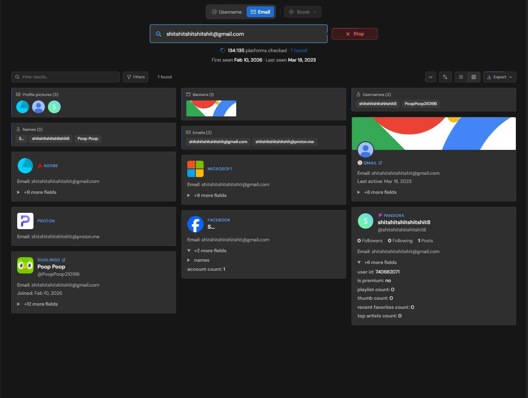Stop the running search
The height and width of the screenshot is (398, 528).
click(x=355, y=34)
